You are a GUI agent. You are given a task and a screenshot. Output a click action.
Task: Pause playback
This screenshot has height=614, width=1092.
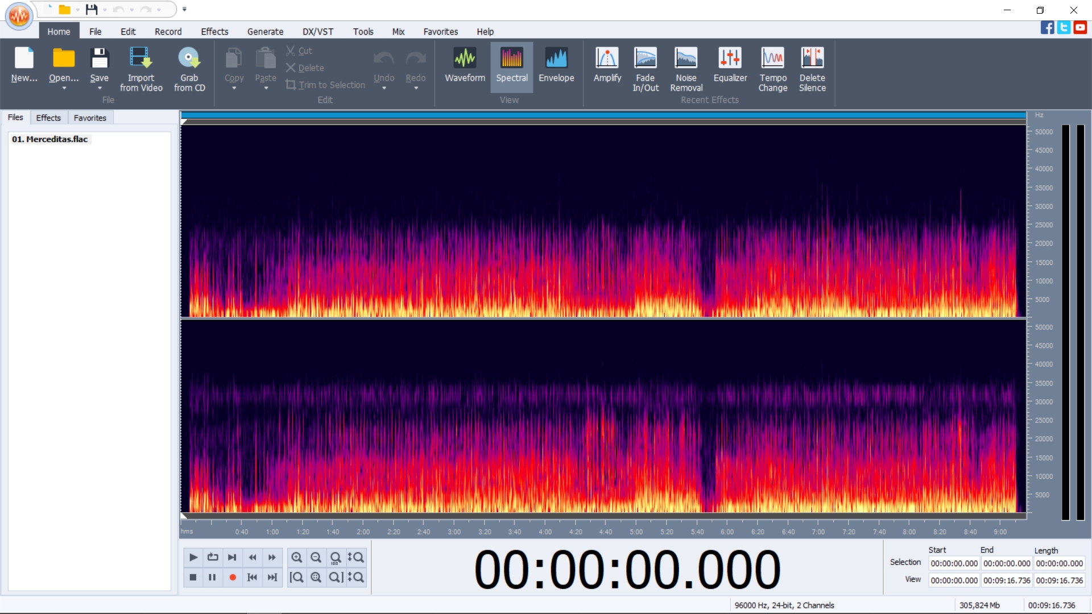tap(213, 577)
